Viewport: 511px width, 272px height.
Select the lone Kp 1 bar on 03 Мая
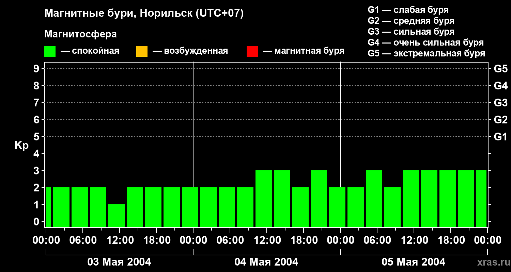tap(117, 216)
